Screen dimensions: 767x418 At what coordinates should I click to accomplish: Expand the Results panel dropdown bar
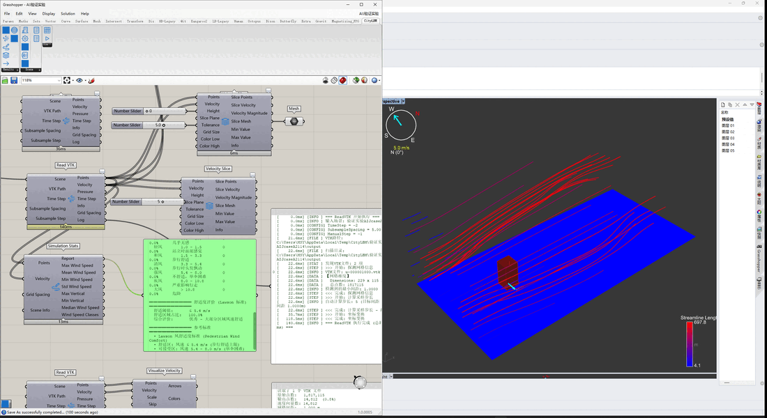coord(10,70)
